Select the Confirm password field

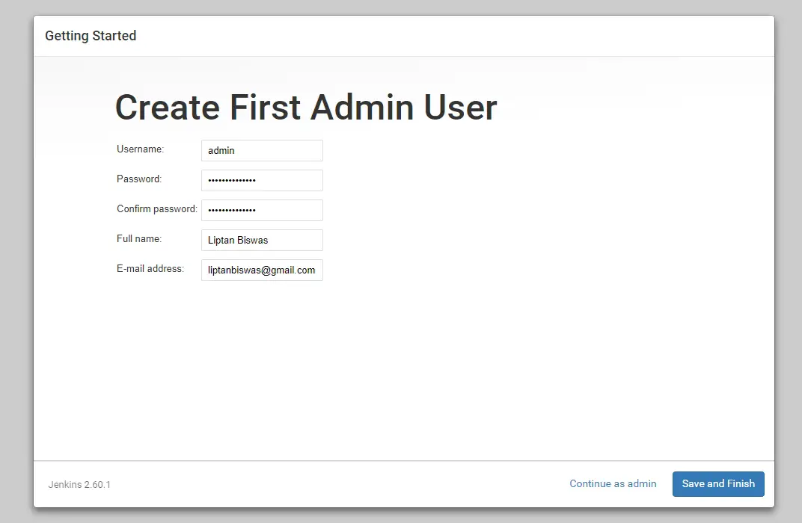[x=262, y=211]
